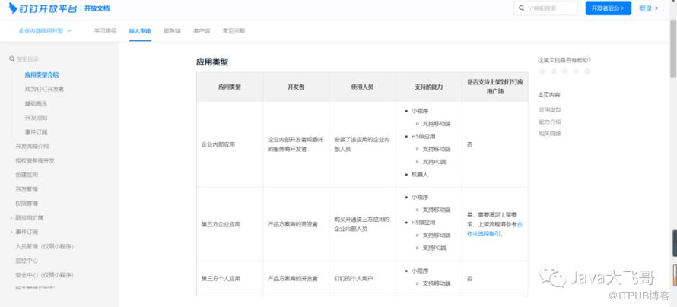
Task: Go to the 客户端 tab
Action: point(202,31)
